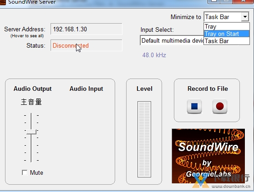Click the SoundWire by GeorgieLabs logo
Screen dimensions: 254x192
(208, 156)
